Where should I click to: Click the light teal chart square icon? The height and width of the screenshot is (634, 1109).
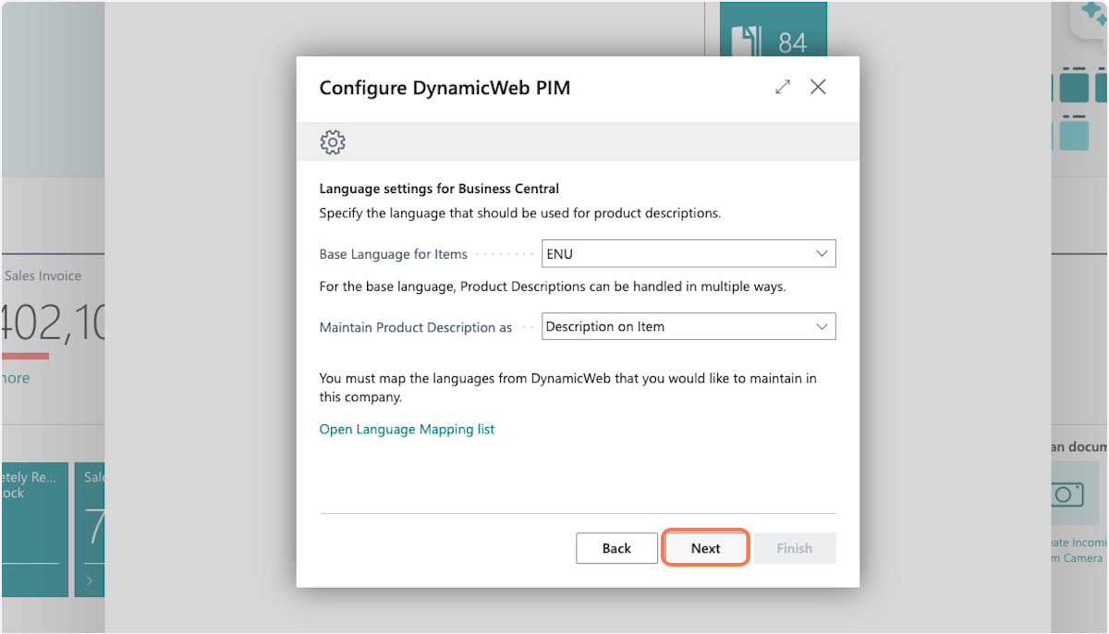coord(1073,134)
